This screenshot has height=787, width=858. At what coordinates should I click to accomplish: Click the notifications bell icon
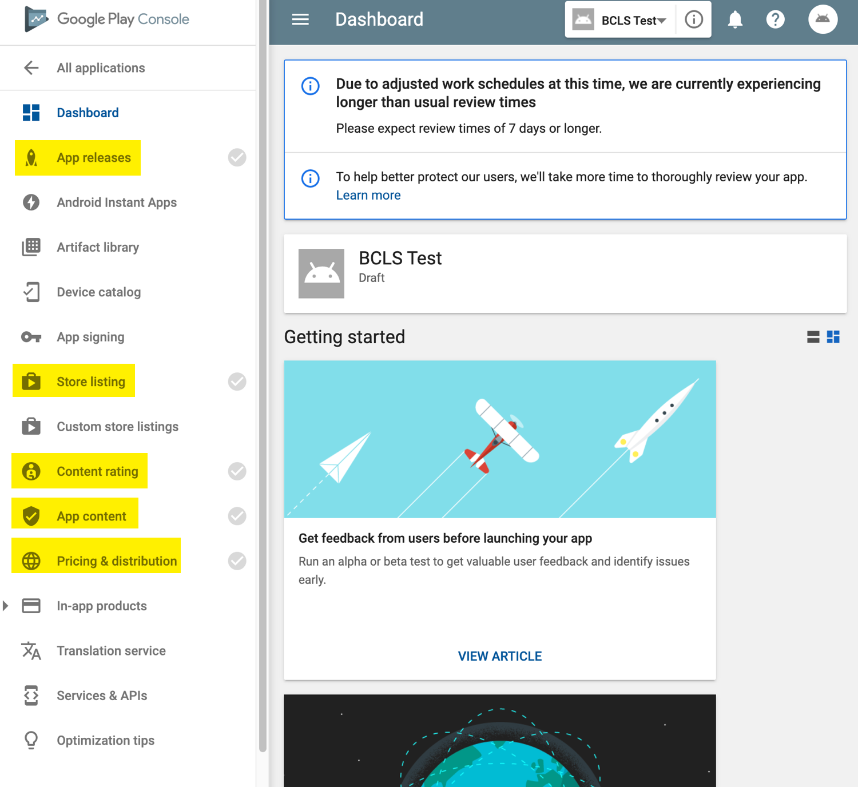[x=735, y=19]
